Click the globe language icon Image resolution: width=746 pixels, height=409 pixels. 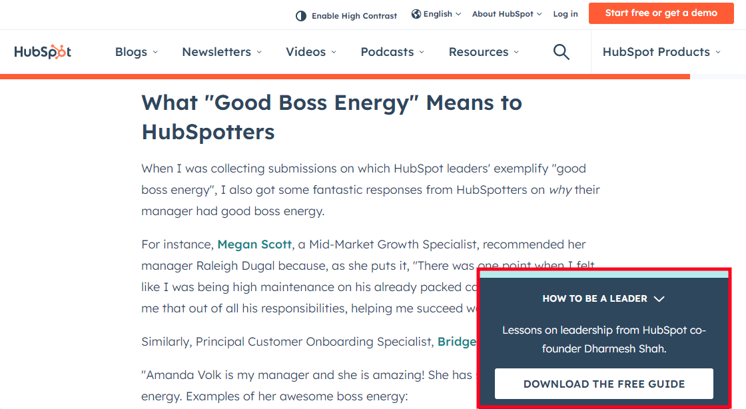coord(416,14)
